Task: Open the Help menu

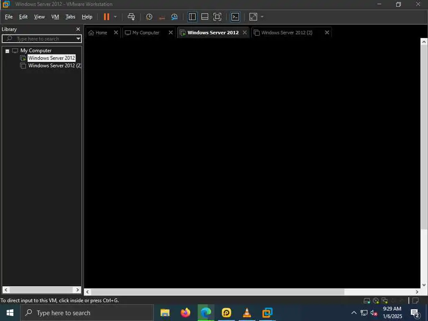Action: pyautogui.click(x=87, y=17)
